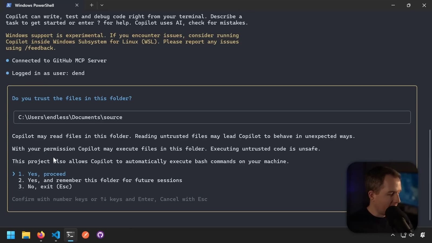Click the Windows Start button
Viewport: 432px width, 243px height.
(x=11, y=235)
